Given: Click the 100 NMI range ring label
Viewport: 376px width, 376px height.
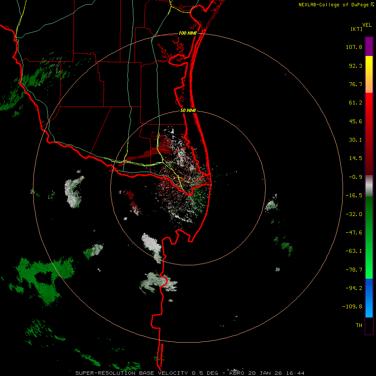Looking at the screenshot, I should coord(188,33).
